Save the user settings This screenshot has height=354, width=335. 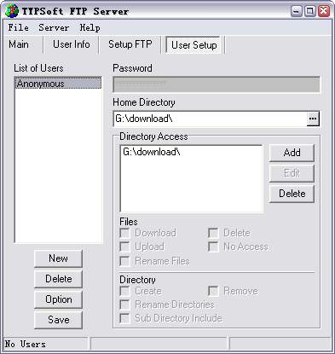[58, 320]
